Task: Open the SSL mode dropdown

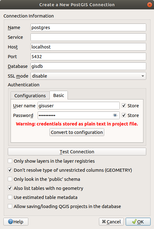Action: 88,76
